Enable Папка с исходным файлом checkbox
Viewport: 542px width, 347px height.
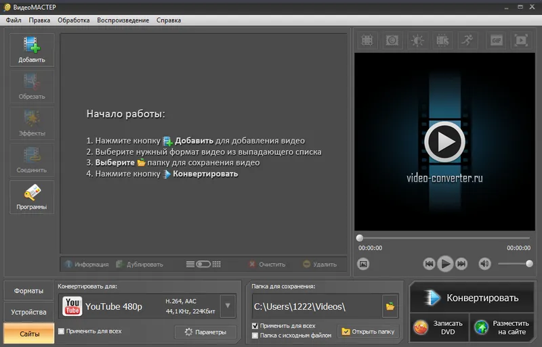point(255,336)
